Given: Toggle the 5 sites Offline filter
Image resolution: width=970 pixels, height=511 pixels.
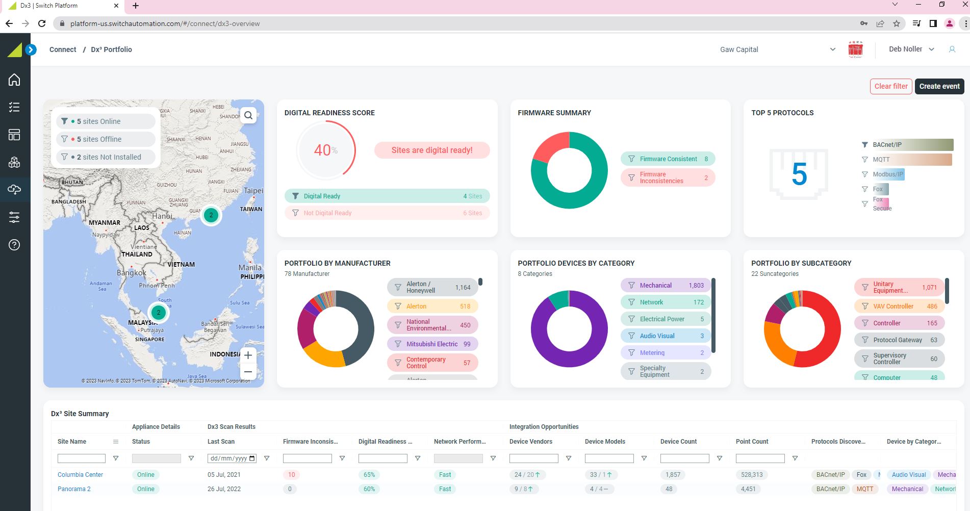Looking at the screenshot, I should (x=106, y=139).
